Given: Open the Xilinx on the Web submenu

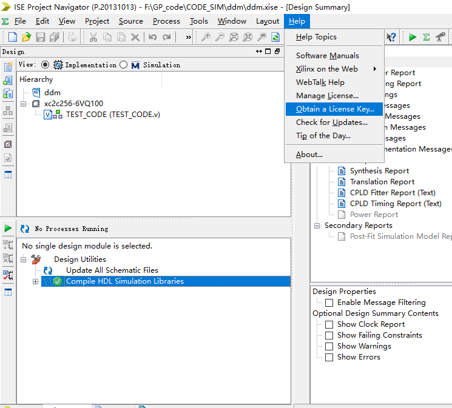Looking at the screenshot, I should tap(334, 69).
